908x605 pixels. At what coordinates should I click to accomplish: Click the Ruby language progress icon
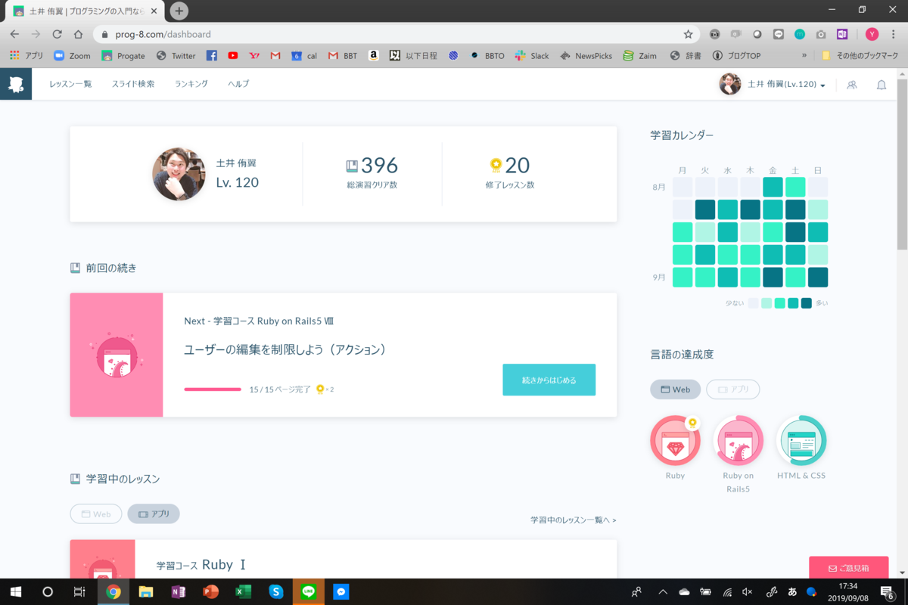point(675,440)
